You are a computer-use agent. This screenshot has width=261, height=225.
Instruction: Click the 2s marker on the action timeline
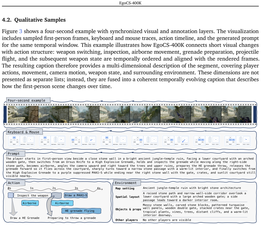click(54, 188)
